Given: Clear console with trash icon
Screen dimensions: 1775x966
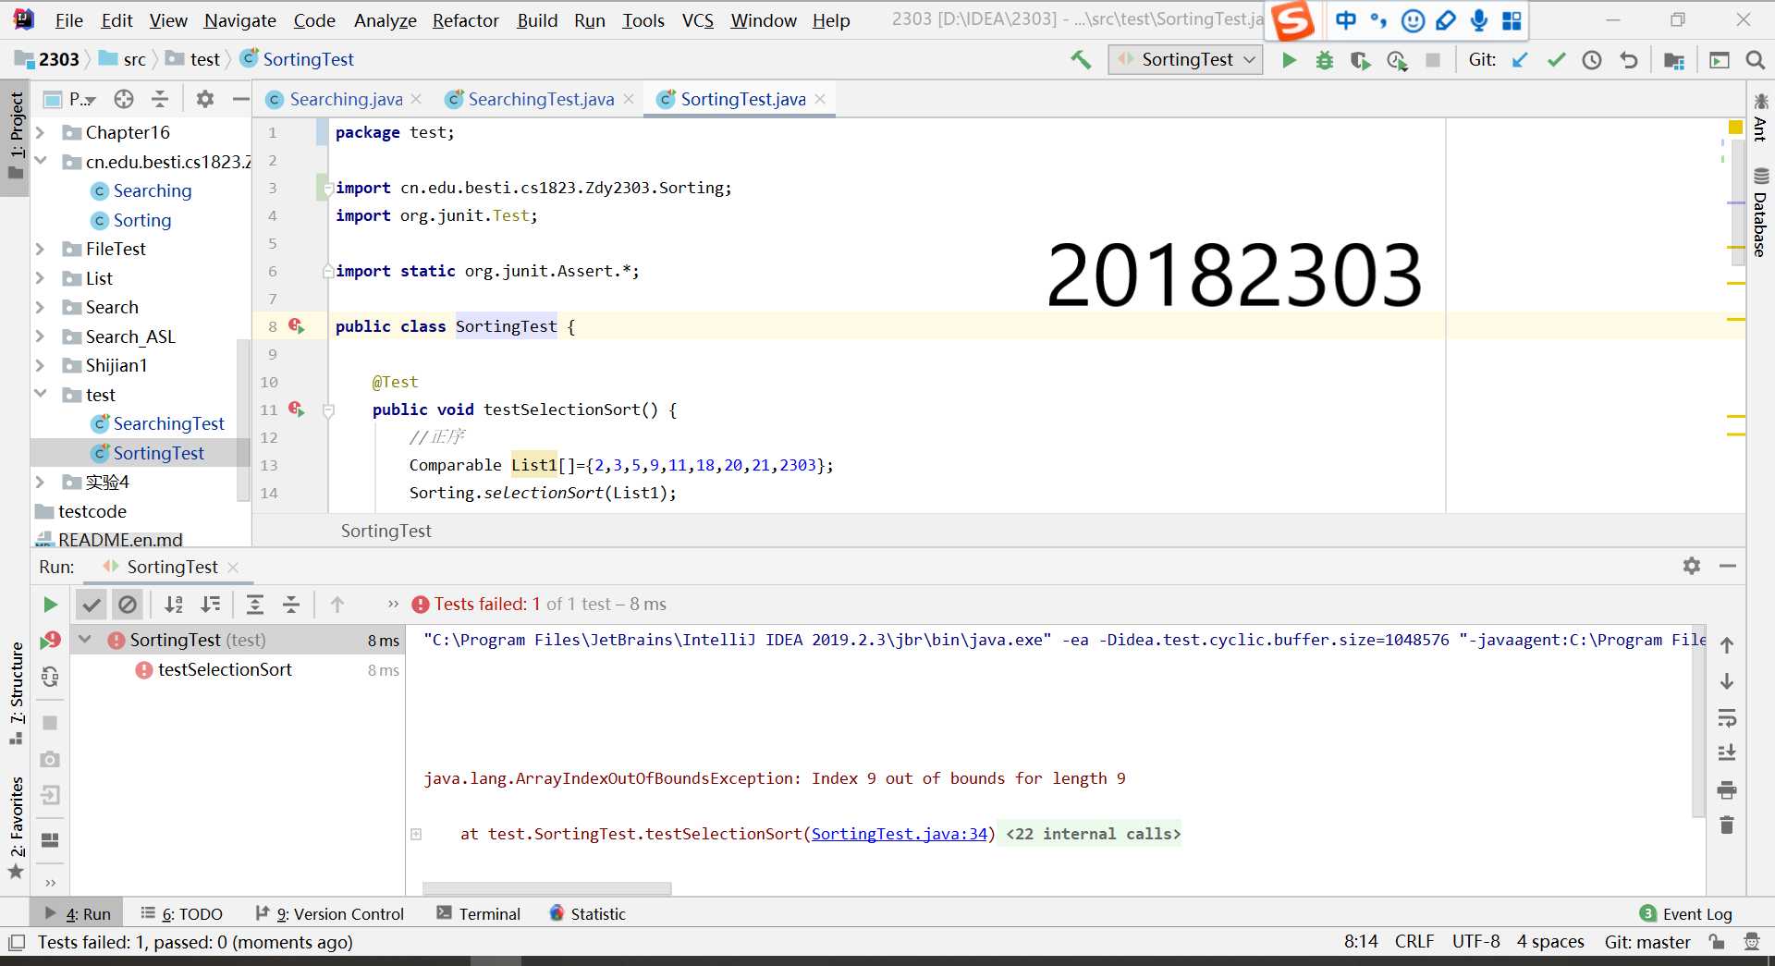Looking at the screenshot, I should (1727, 825).
